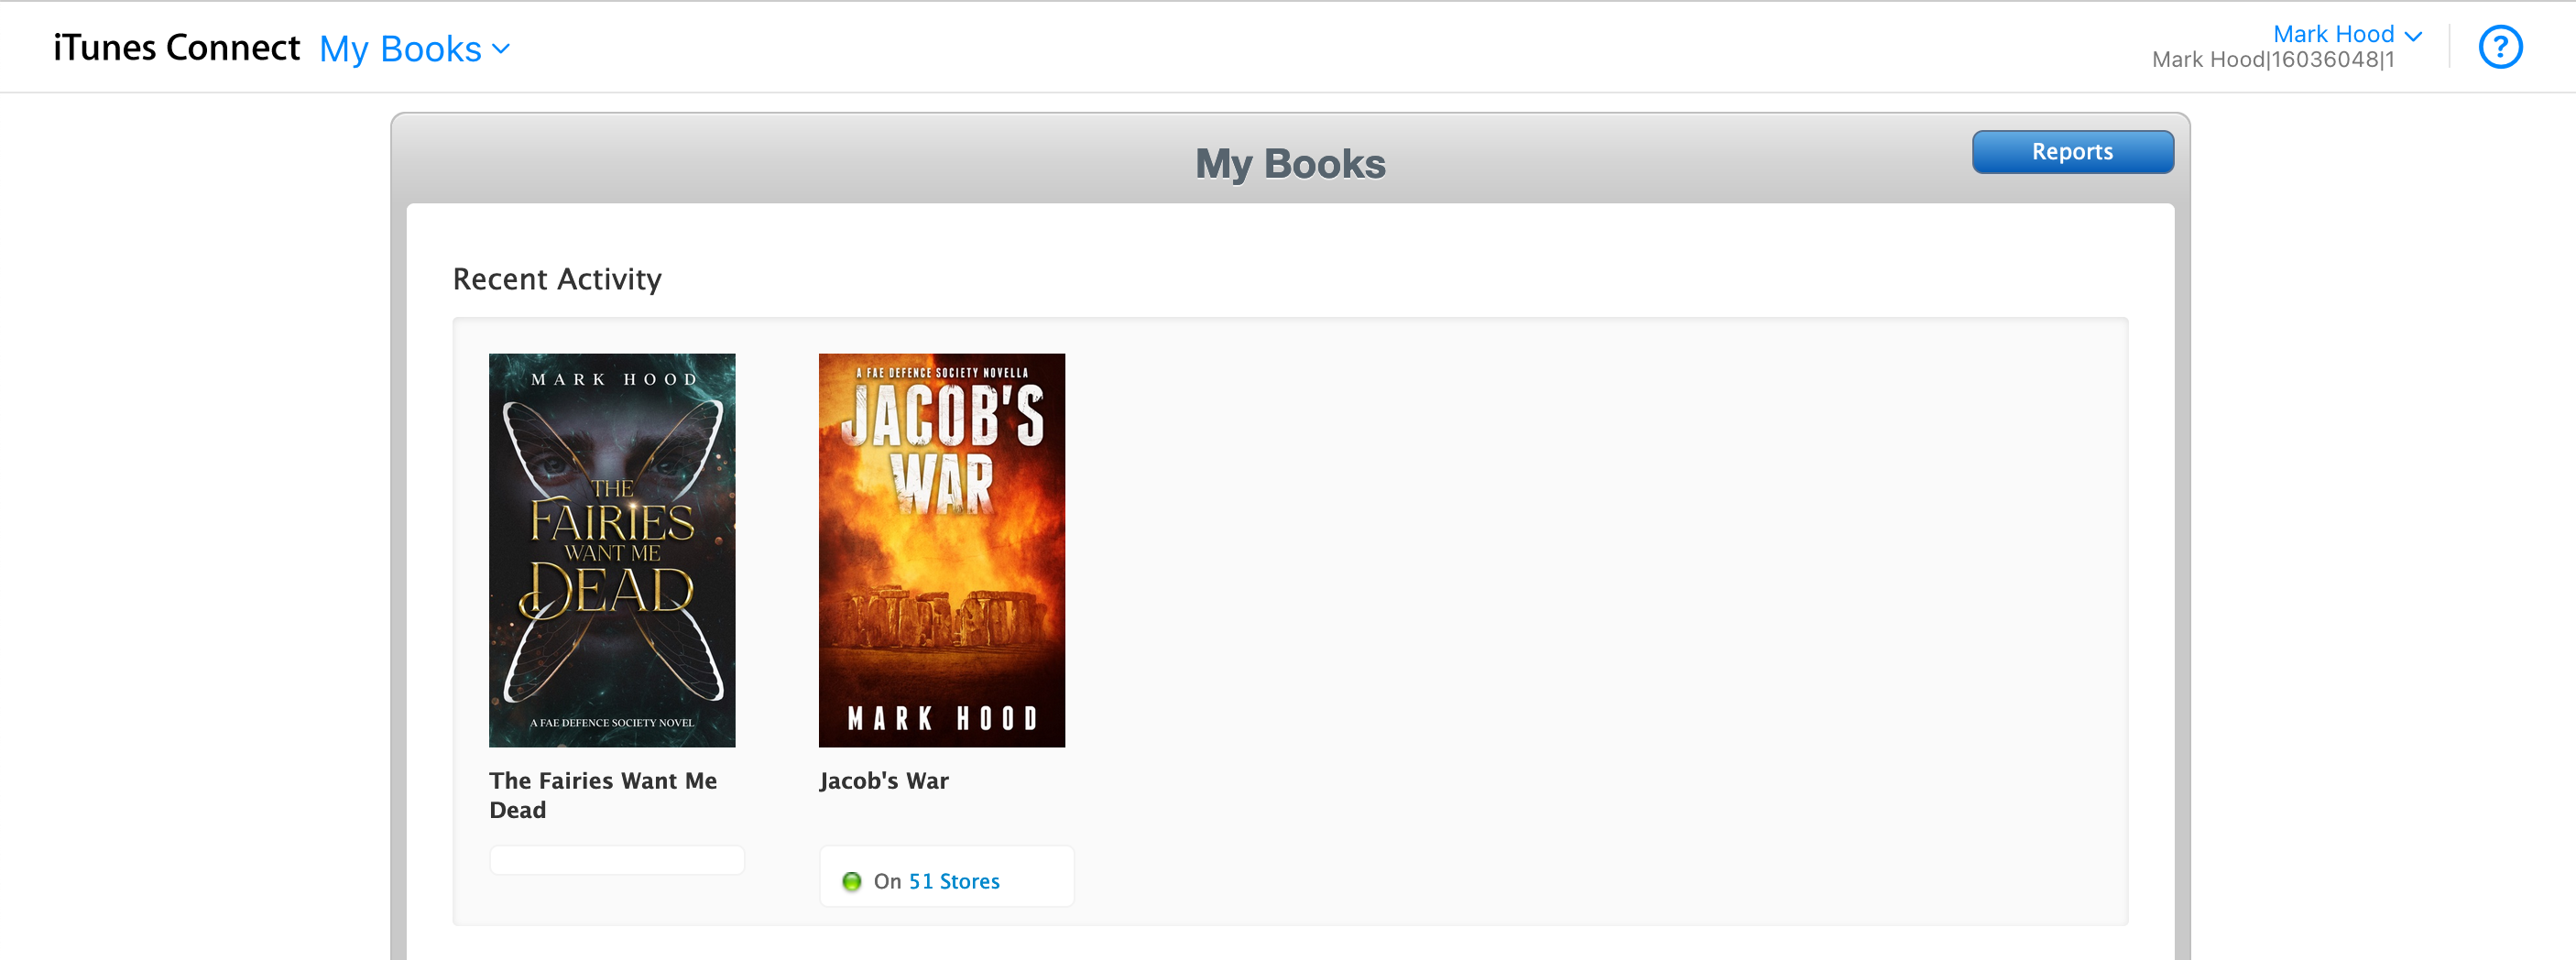Screen dimensions: 2576x960
Task: Open the help question mark icon
Action: click(x=2499, y=47)
